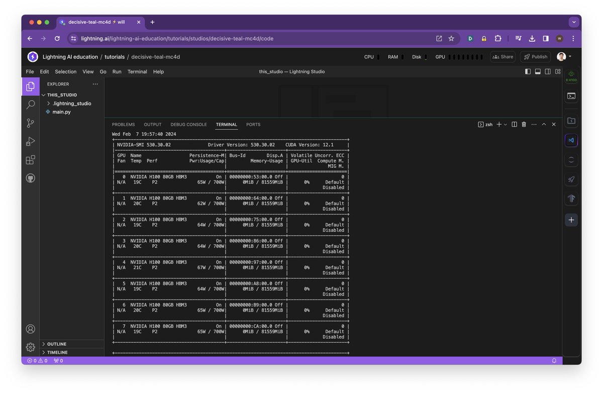The width and height of the screenshot is (603, 393).
Task: Open the rocket icon in right sidebar
Action: (x=571, y=179)
